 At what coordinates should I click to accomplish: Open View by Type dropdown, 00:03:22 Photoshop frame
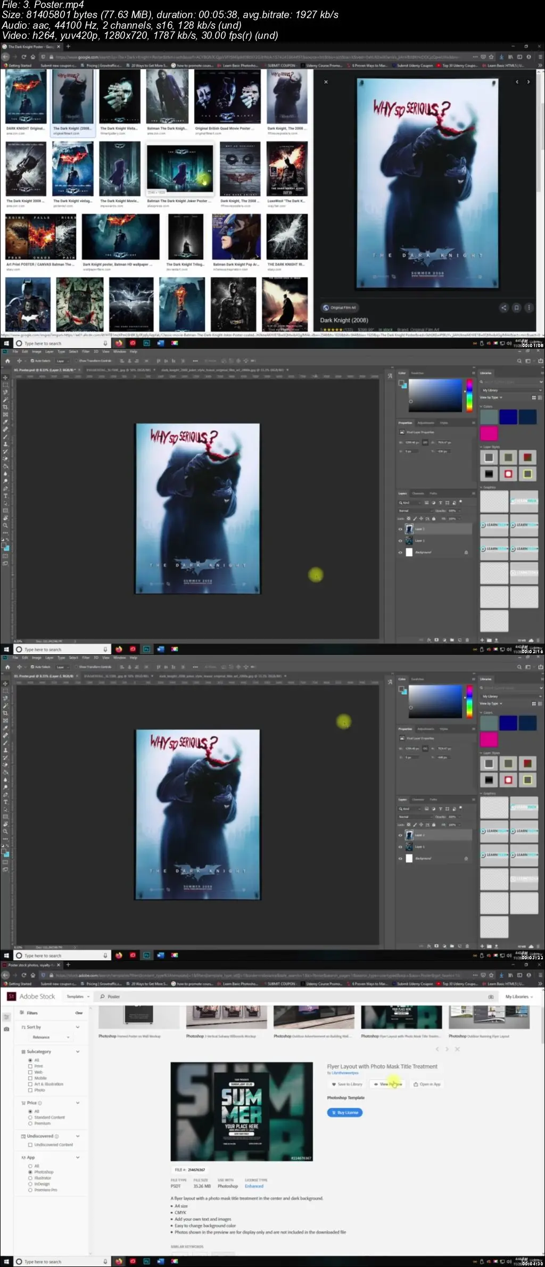coord(491,703)
